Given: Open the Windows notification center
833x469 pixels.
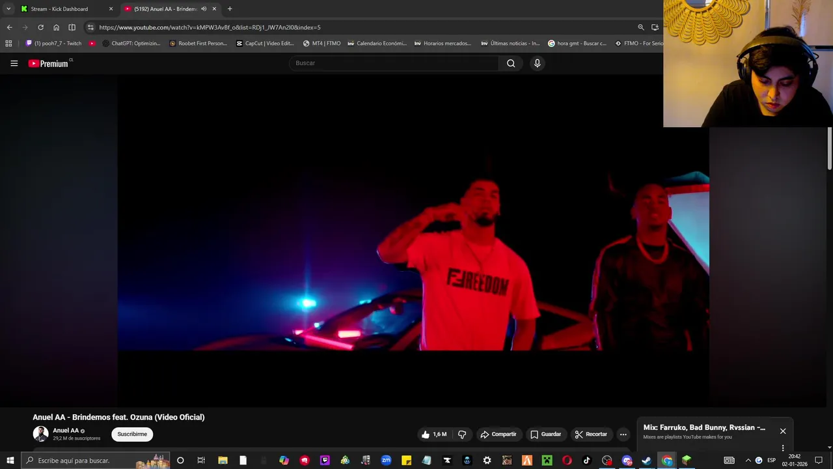Looking at the screenshot, I should coord(819,461).
